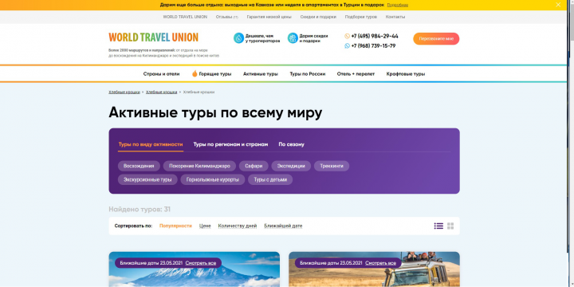Switch to Туры по регионам и странам tab
The image size is (574, 287).
(x=230, y=144)
